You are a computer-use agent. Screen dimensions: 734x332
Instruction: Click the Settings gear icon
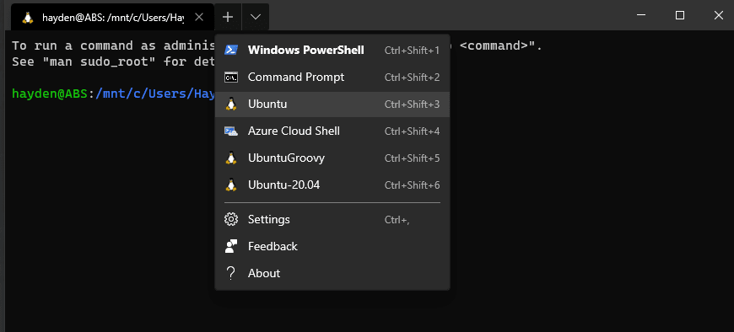click(x=231, y=219)
